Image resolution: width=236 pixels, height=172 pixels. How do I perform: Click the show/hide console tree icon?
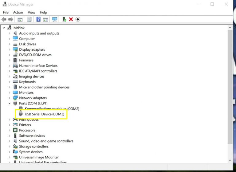click(20, 19)
